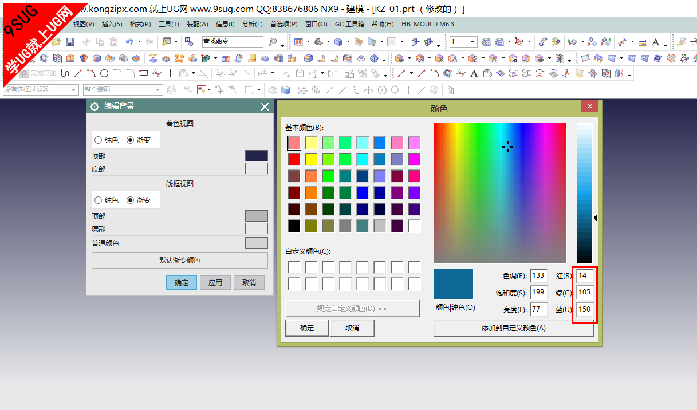Select 渐变 radio under 着色视图
Image resolution: width=697 pixels, height=410 pixels.
[131, 140]
